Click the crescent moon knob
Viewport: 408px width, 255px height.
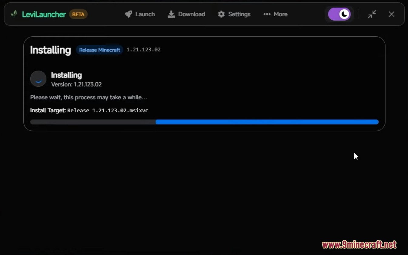344,14
